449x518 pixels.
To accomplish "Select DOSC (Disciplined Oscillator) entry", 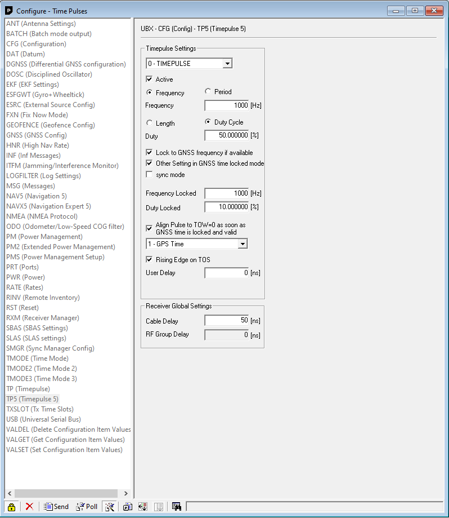I will click(x=49, y=74).
